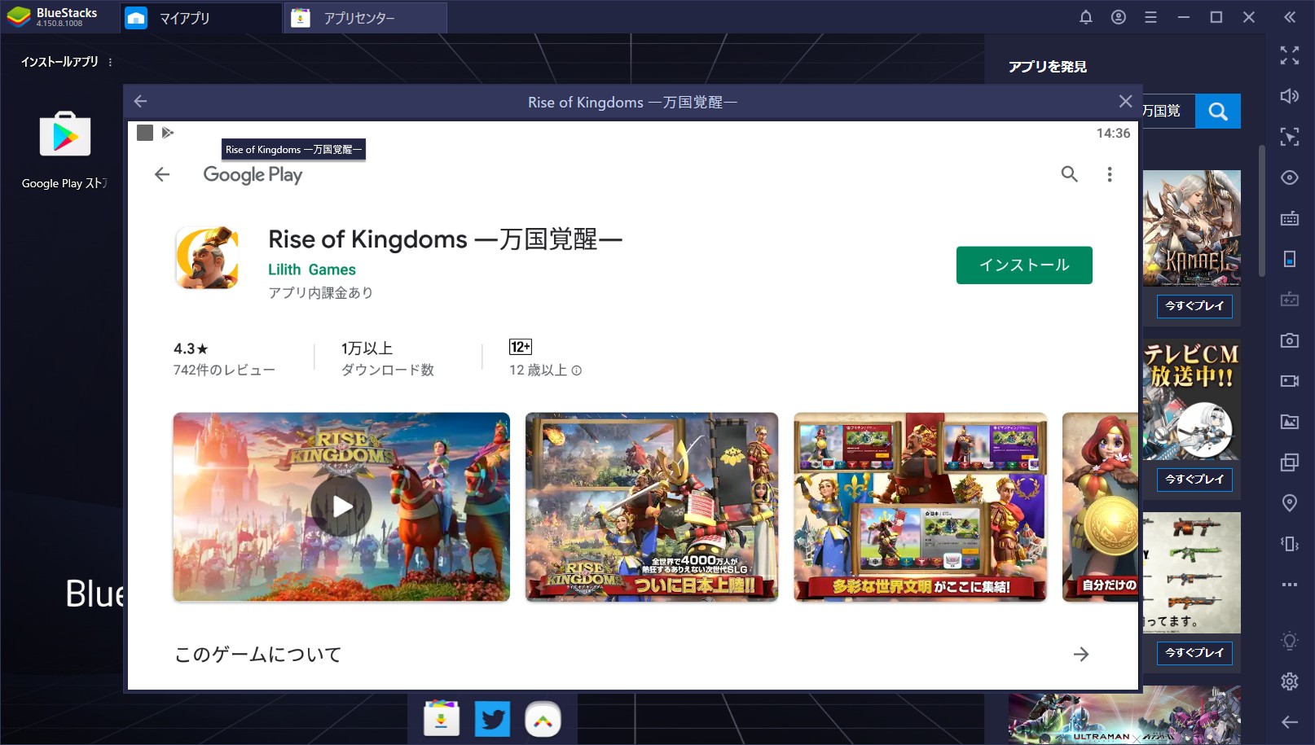Click 今すぐプレイ under the guns ad
Viewport: 1315px width, 745px height.
1194,653
